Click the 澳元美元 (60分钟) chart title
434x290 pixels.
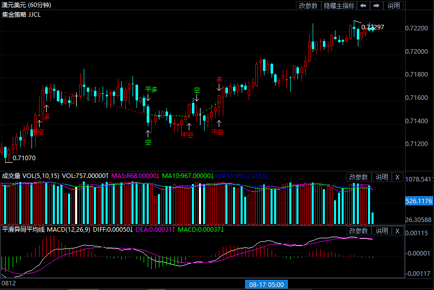click(26, 5)
